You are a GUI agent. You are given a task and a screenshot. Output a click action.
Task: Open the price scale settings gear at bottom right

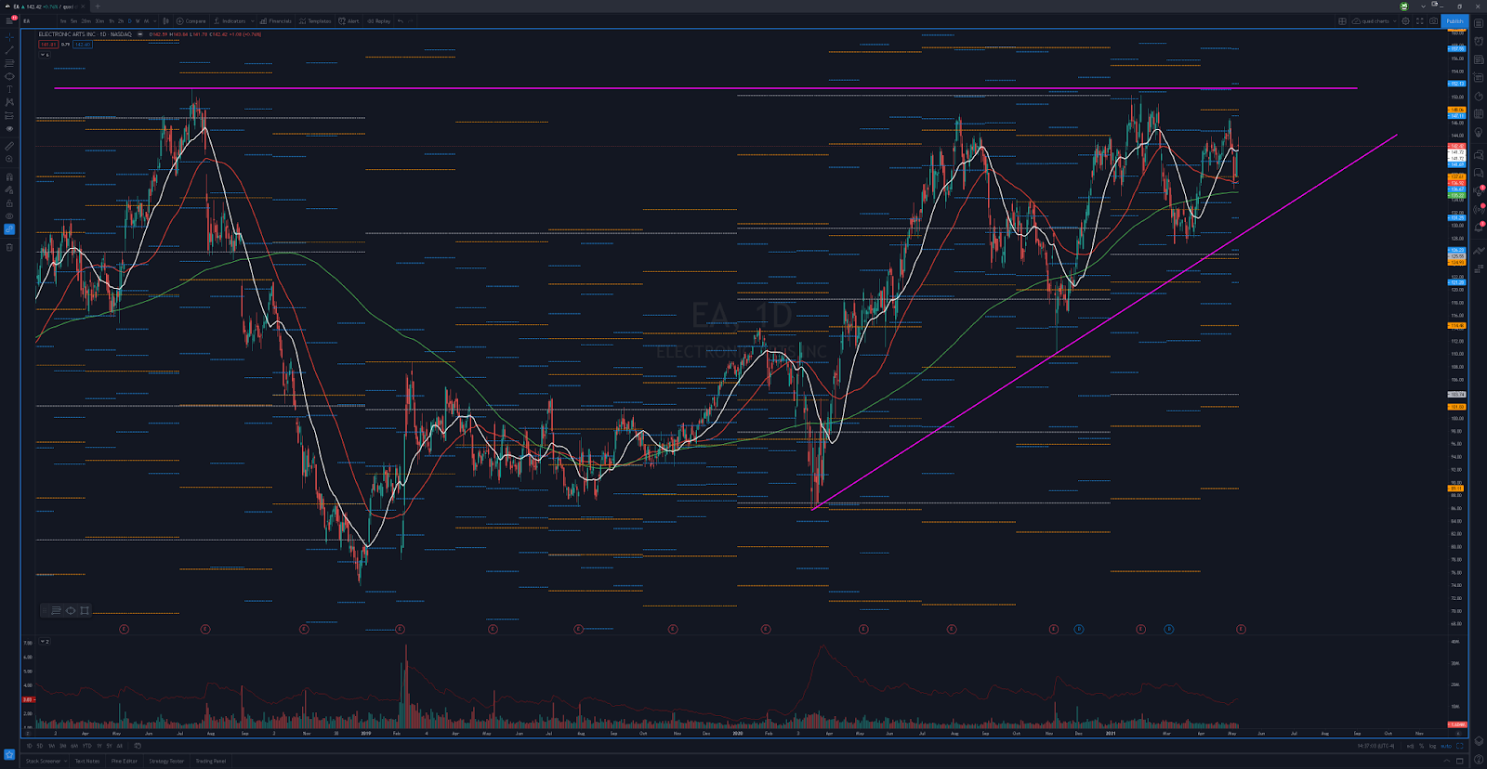pos(1458,733)
